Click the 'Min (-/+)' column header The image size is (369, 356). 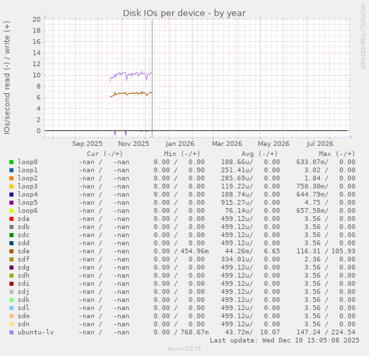[182, 154]
